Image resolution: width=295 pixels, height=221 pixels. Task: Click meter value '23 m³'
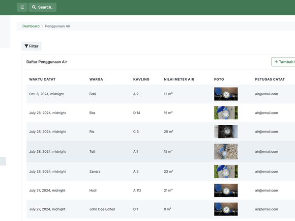coord(168,171)
